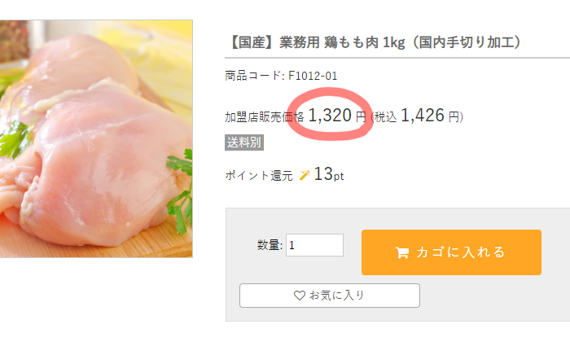Click the heart icon in favorites button
This screenshot has height=342, width=570.
[x=299, y=296]
